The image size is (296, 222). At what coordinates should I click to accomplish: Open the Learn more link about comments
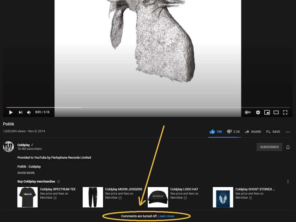pos(166,216)
